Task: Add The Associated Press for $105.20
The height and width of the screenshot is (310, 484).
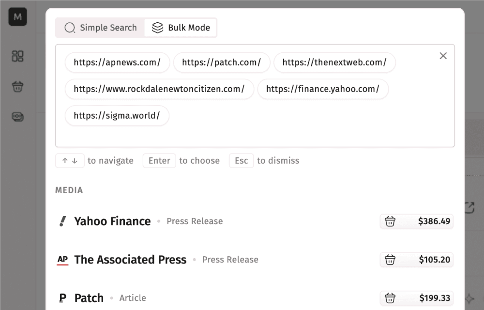Action: click(x=416, y=259)
